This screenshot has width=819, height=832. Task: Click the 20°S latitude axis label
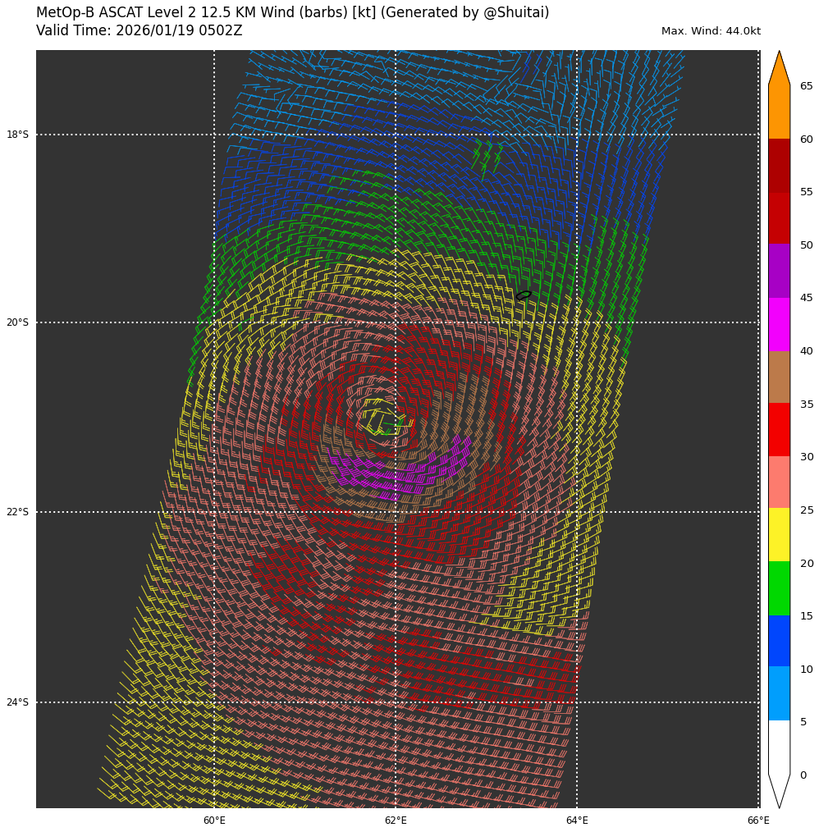(x=17, y=322)
